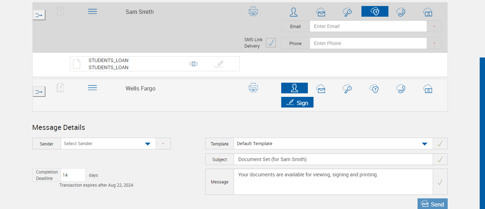The height and width of the screenshot is (209, 485).
Task: Click the signature pen icon beside STUDENTS_LOAN
Action: [219, 64]
